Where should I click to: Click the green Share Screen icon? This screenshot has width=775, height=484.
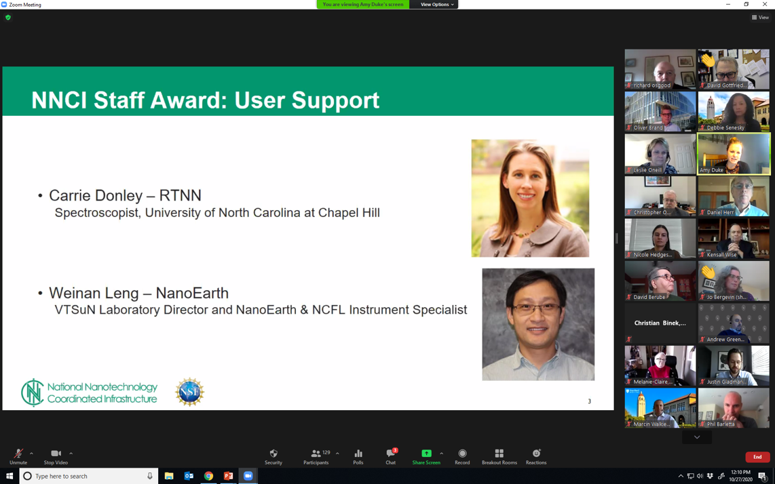coord(426,454)
